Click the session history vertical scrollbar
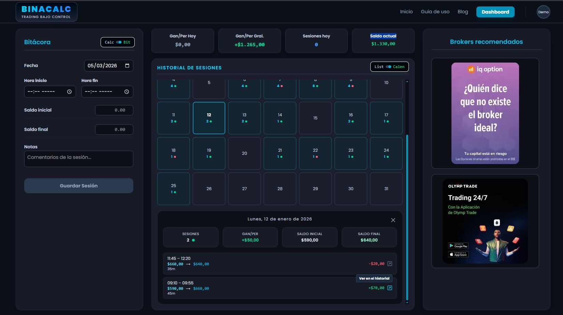563x315 pixels. pyautogui.click(x=407, y=218)
